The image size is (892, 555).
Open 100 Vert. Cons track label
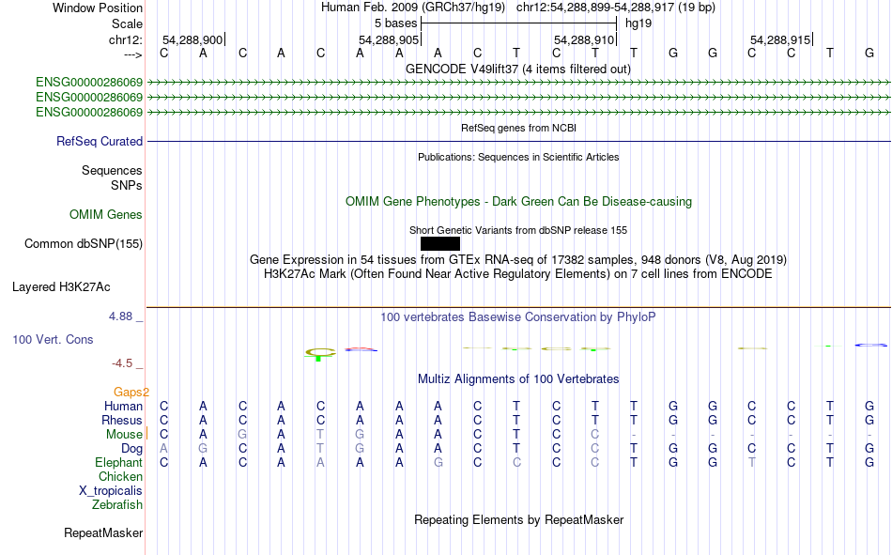[x=53, y=339]
